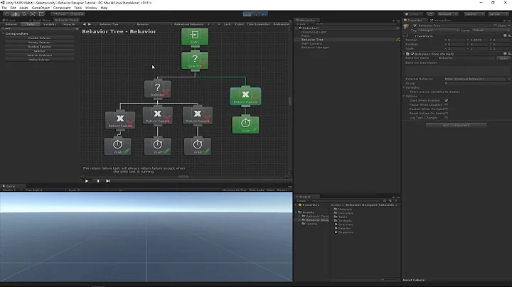
Task: Select Directional Light in Hierarchy
Action: point(314,32)
